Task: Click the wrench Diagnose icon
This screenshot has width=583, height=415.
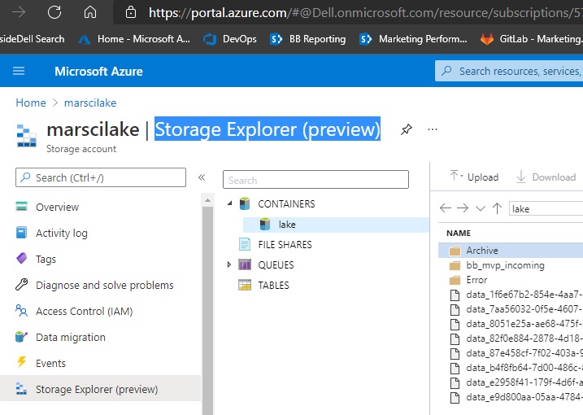Action: tap(22, 284)
